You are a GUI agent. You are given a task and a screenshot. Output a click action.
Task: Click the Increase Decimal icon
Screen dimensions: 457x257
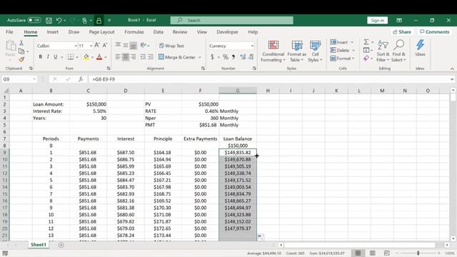pyautogui.click(x=243, y=57)
